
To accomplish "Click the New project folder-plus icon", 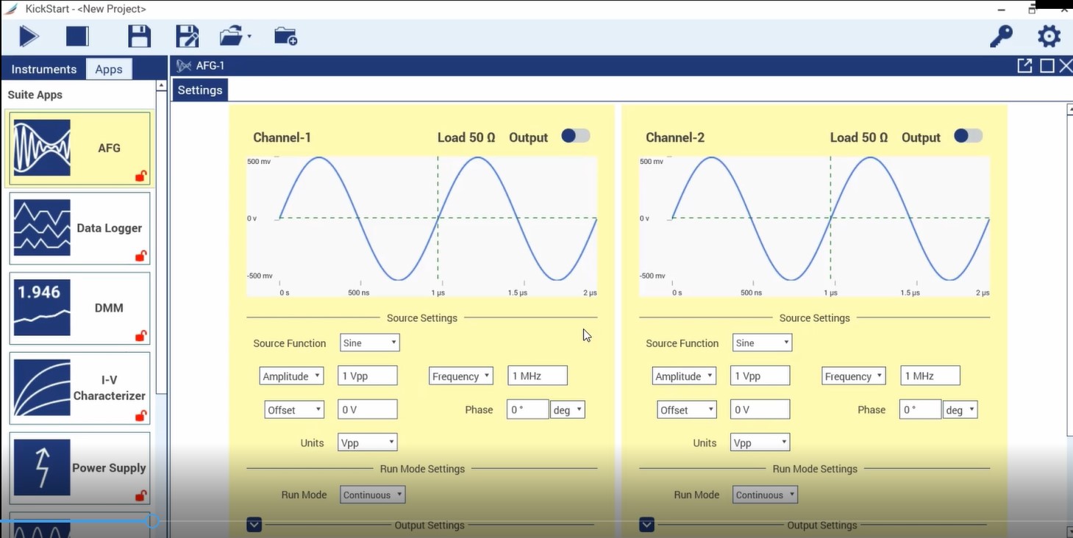I will 285,36.
